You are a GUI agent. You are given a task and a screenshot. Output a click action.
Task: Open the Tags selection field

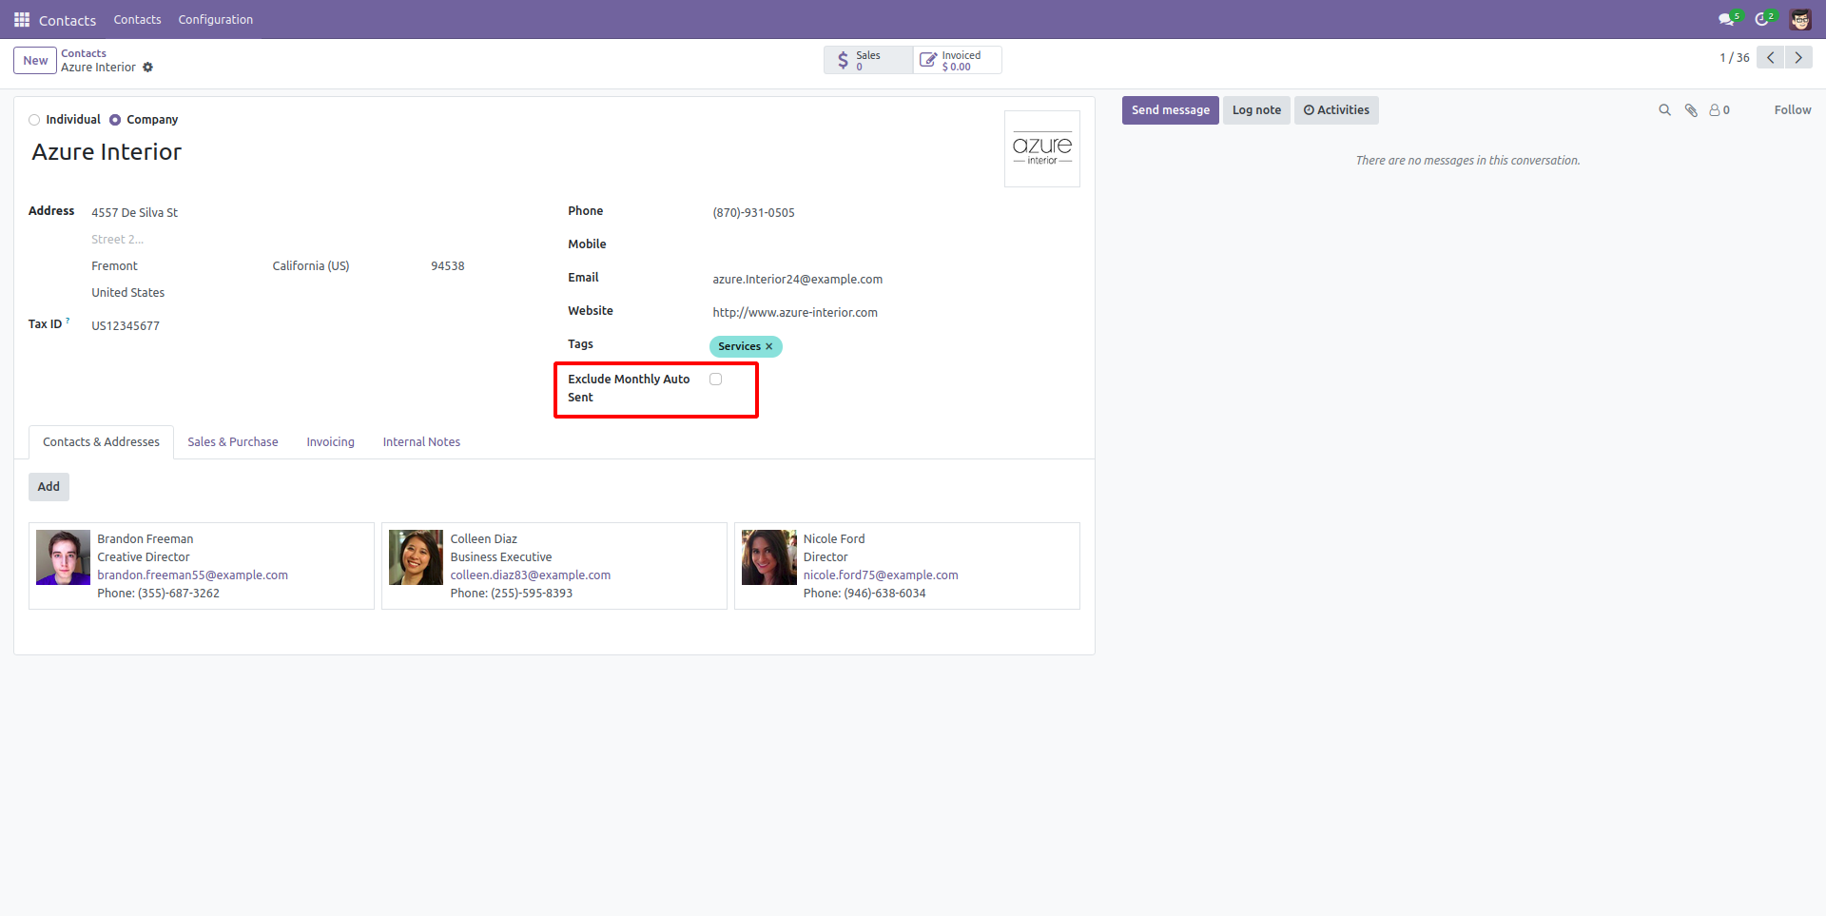(x=894, y=347)
